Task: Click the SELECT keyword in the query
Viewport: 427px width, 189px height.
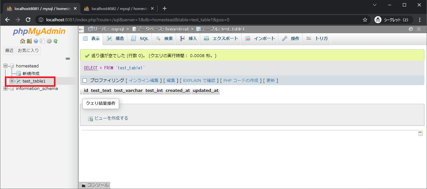Action: [91, 68]
